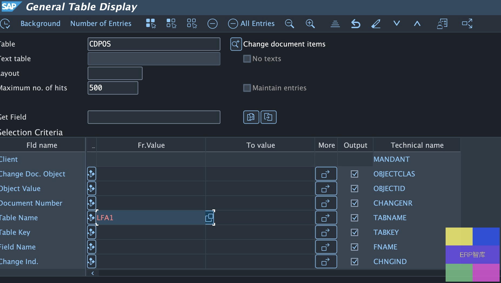Enable the No texts checkbox

(247, 59)
